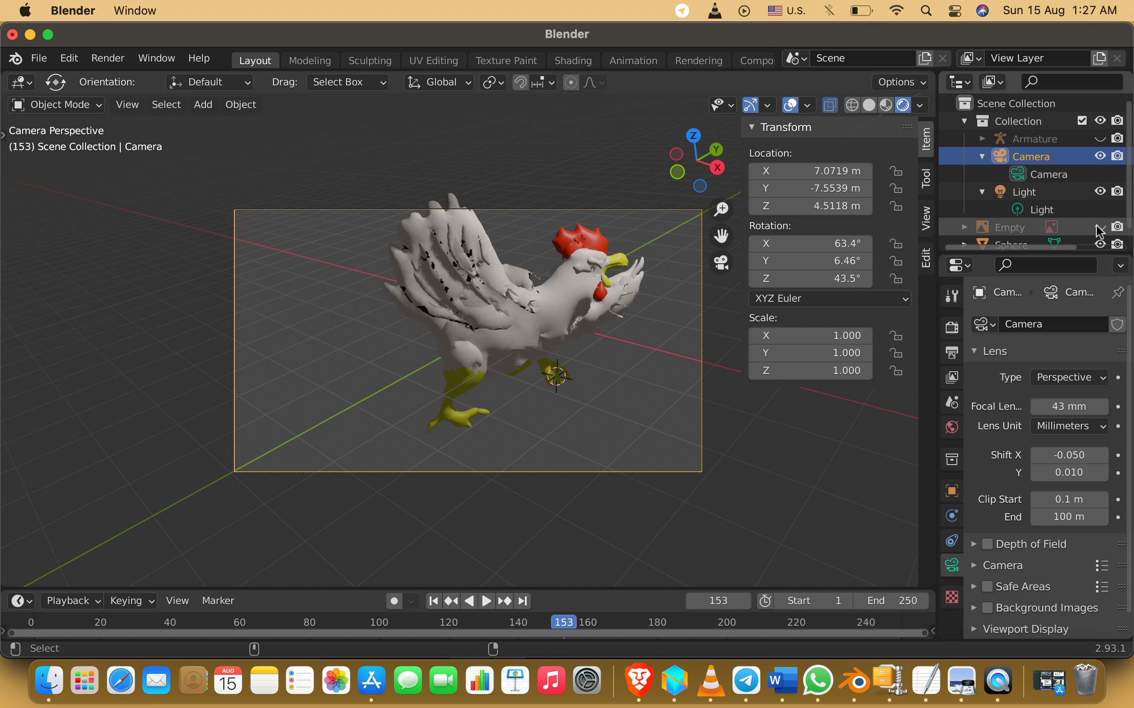
Task: Open VLC from the macOS dock
Action: (711, 681)
